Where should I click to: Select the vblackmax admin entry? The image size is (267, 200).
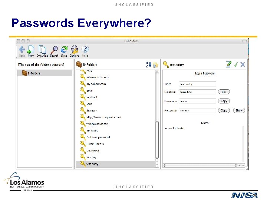tap(97, 124)
